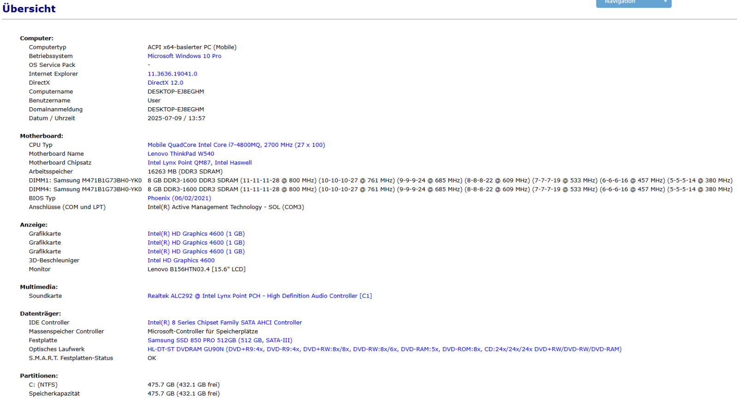
Task: Click the HL-DT-ST DVDRAM GU90N drive link
Action: coord(385,349)
